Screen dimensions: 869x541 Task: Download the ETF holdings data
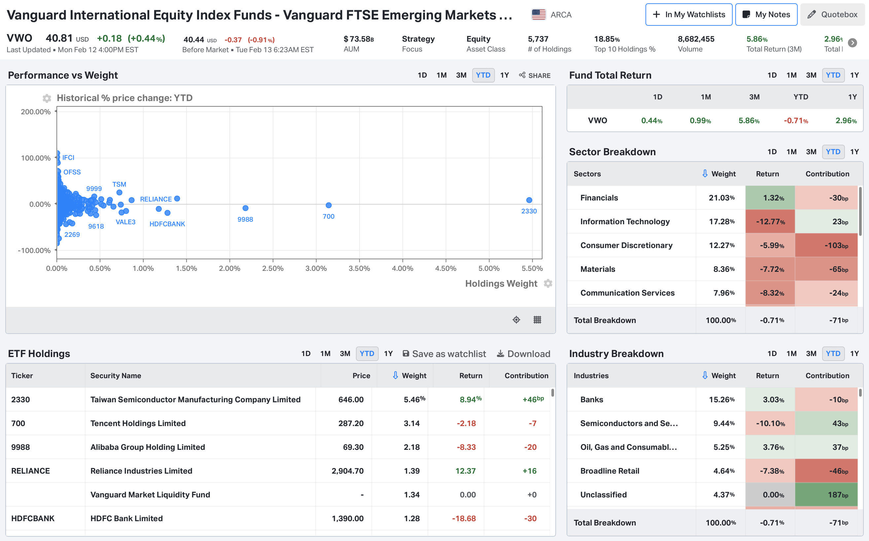point(524,353)
